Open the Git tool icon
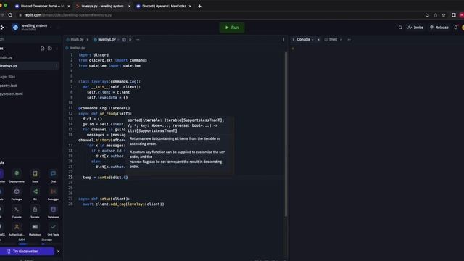Viewport: 464px width, 261px height. pyautogui.click(x=35, y=191)
